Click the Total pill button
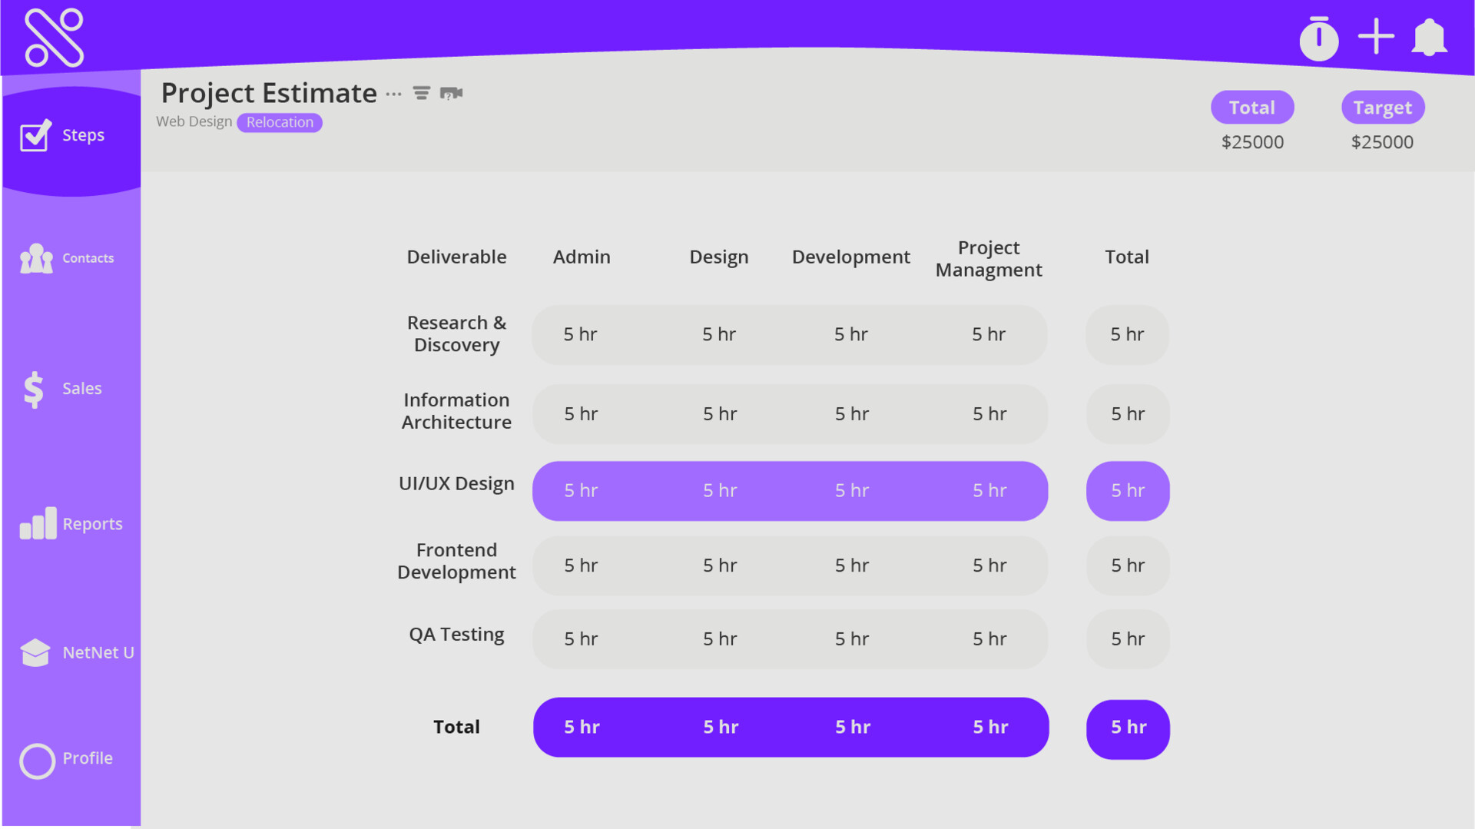1475x829 pixels. coord(1251,108)
